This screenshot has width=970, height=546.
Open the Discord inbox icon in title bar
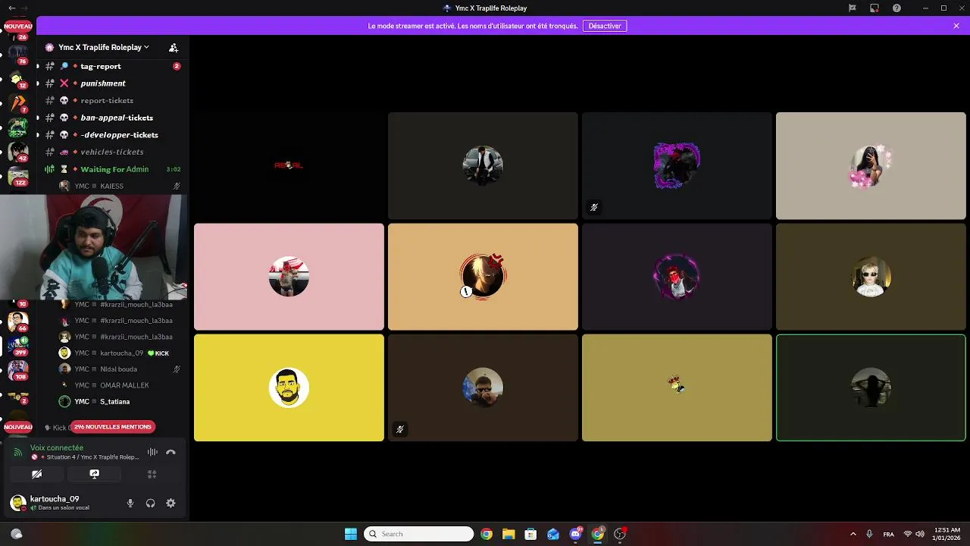point(875,8)
